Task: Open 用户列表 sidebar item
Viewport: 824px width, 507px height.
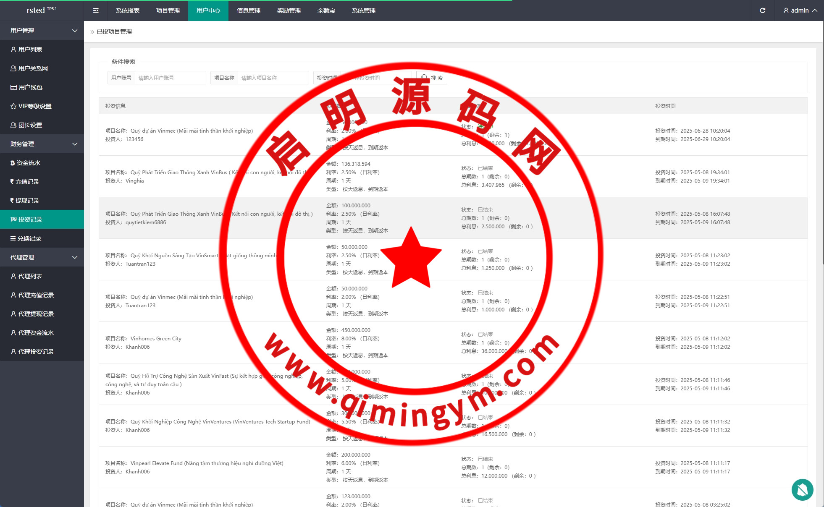Action: pos(30,50)
